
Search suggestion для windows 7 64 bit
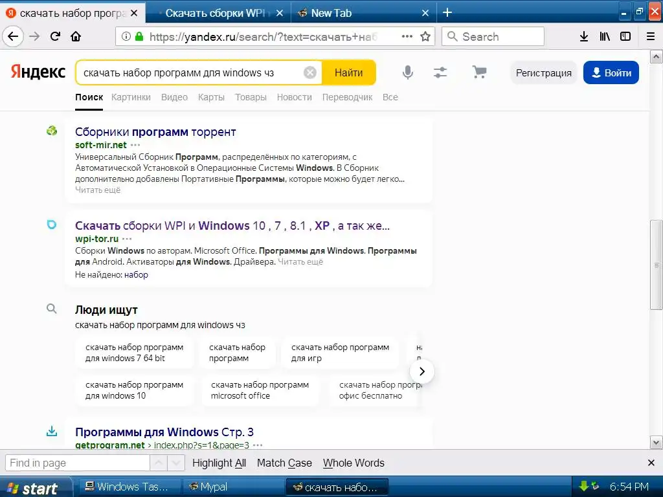135,353
